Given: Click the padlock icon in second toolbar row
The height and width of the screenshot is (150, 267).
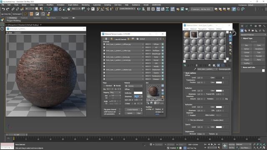Looking at the screenshot, I should 48,14.
